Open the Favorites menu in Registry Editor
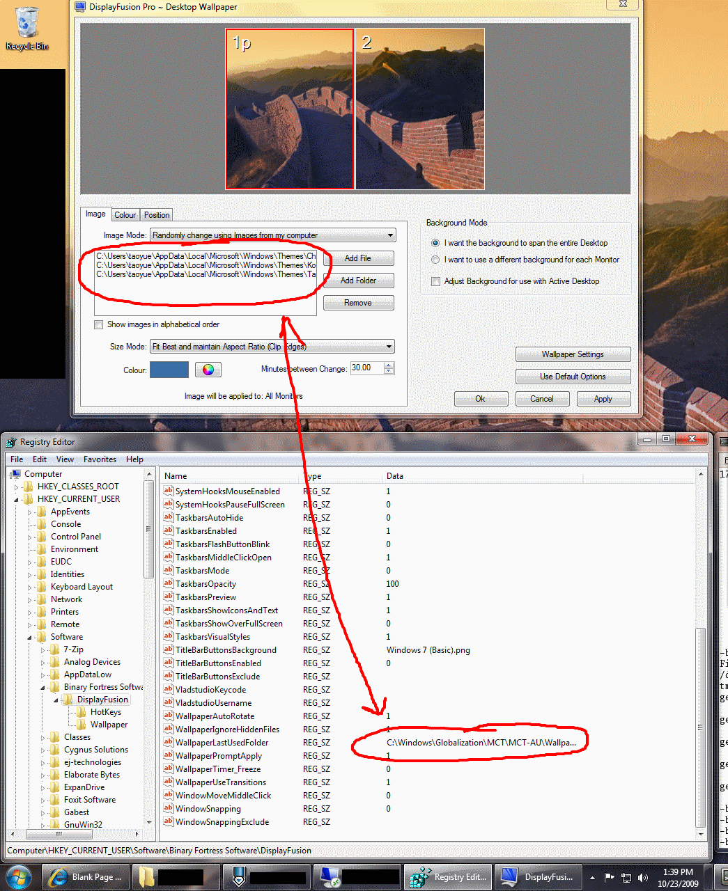The image size is (728, 891). (100, 459)
